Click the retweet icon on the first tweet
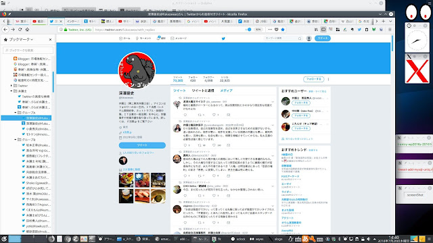This screenshot has height=243, width=433. (200, 115)
